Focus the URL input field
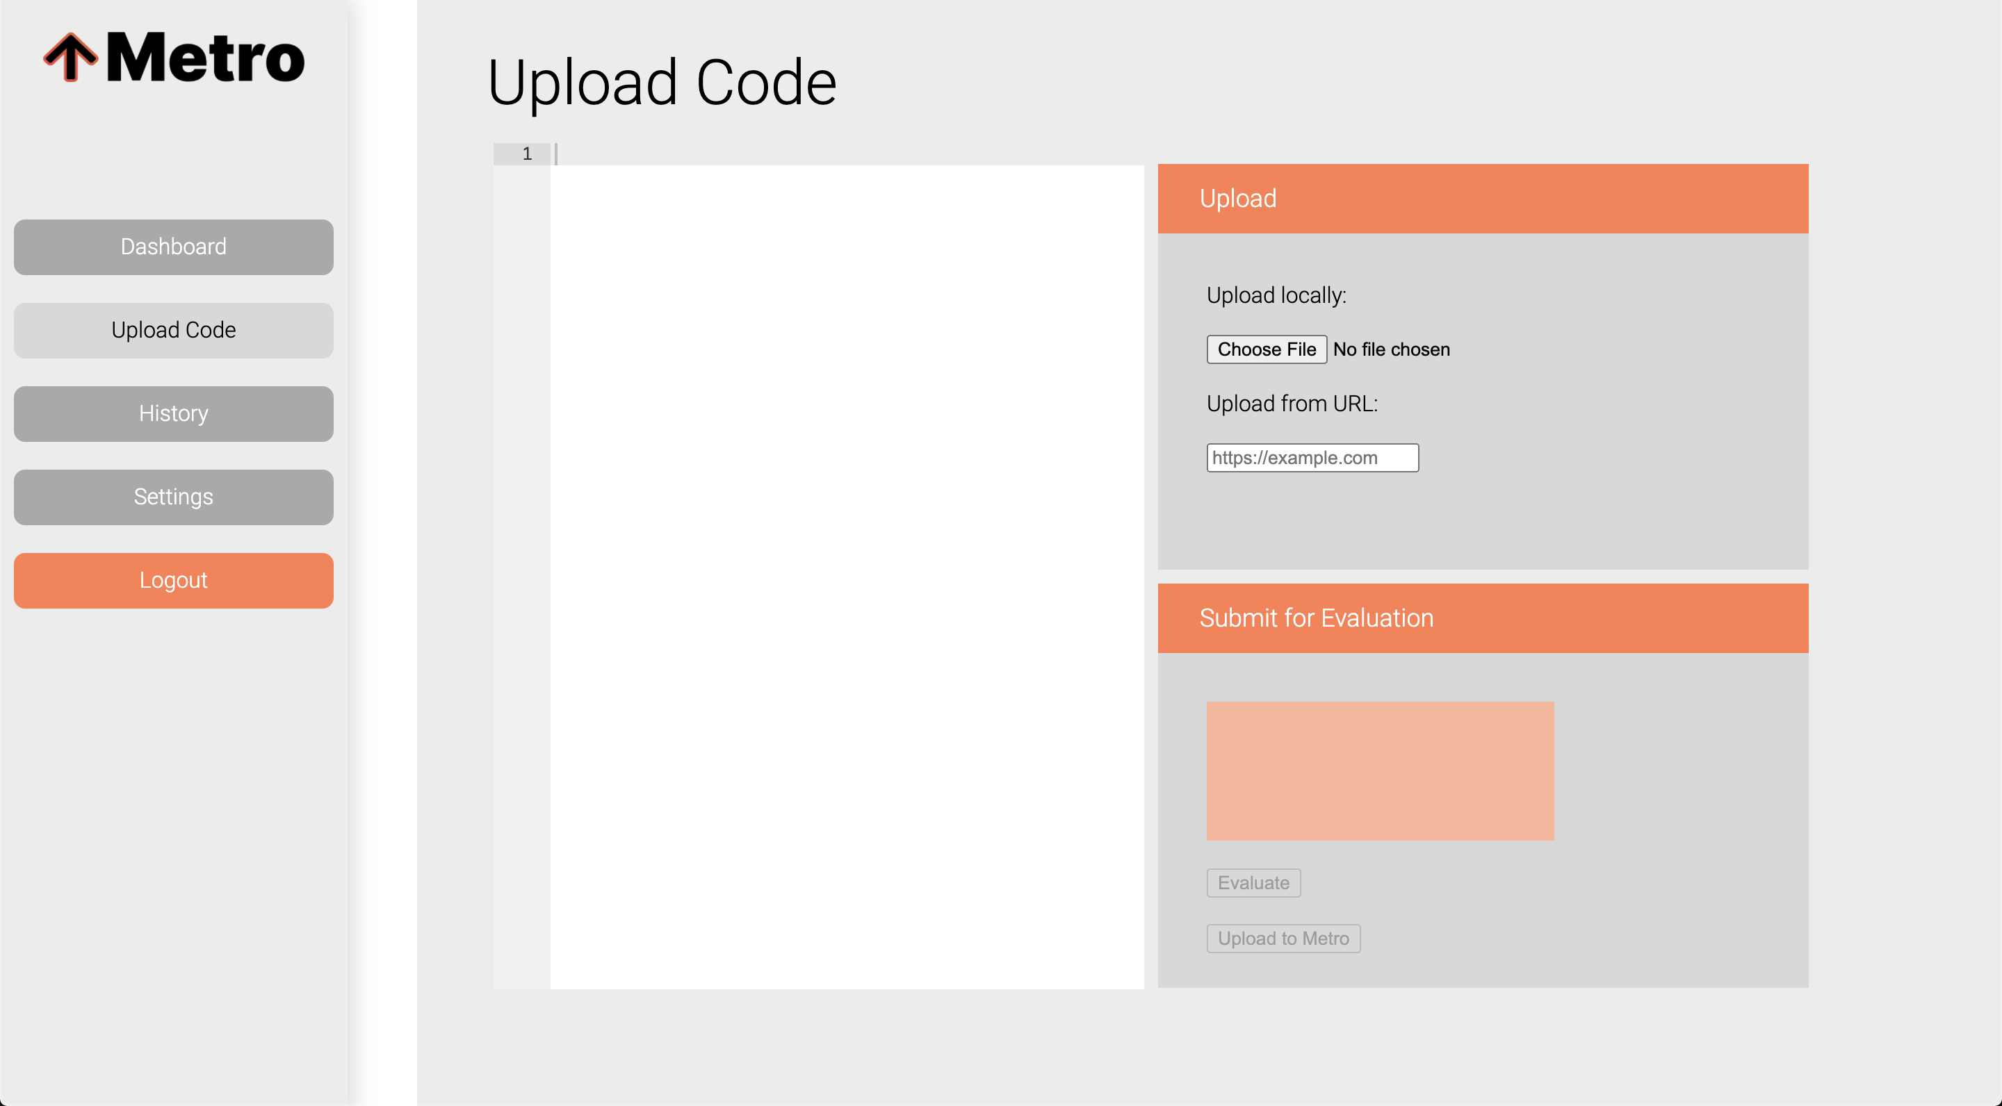This screenshot has height=1106, width=2002. 1312,457
